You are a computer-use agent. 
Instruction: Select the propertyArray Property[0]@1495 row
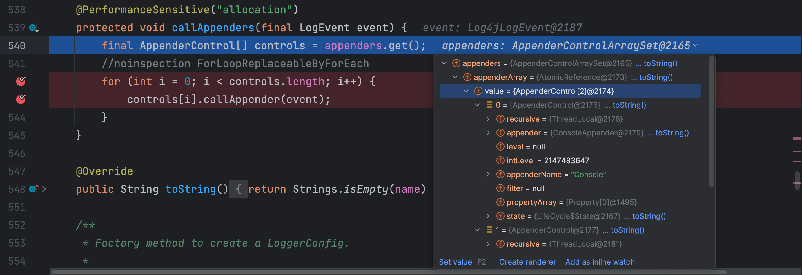(x=570, y=202)
